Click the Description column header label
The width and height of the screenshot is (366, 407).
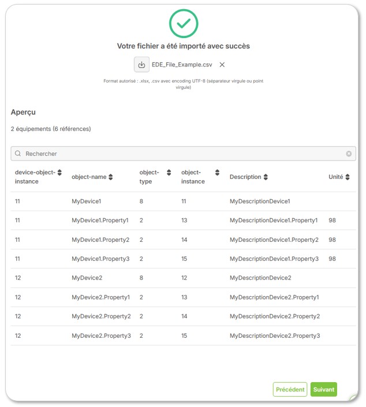[245, 177]
